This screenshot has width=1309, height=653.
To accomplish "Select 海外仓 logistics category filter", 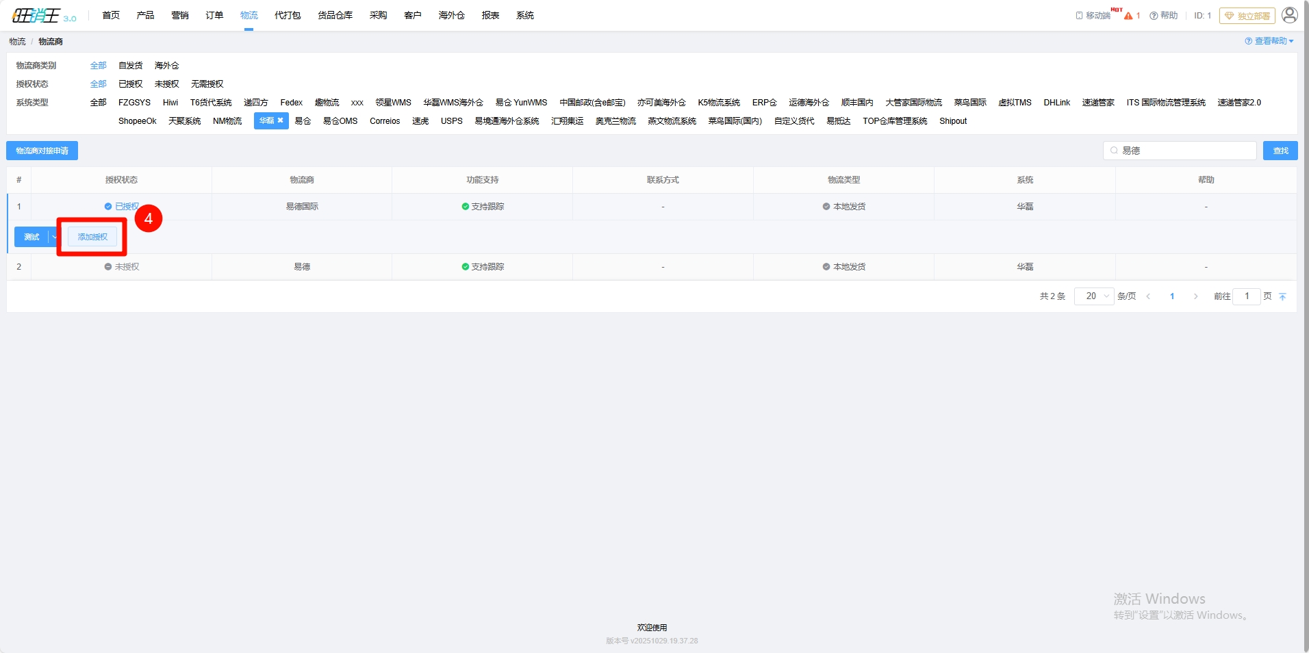I will tap(166, 66).
